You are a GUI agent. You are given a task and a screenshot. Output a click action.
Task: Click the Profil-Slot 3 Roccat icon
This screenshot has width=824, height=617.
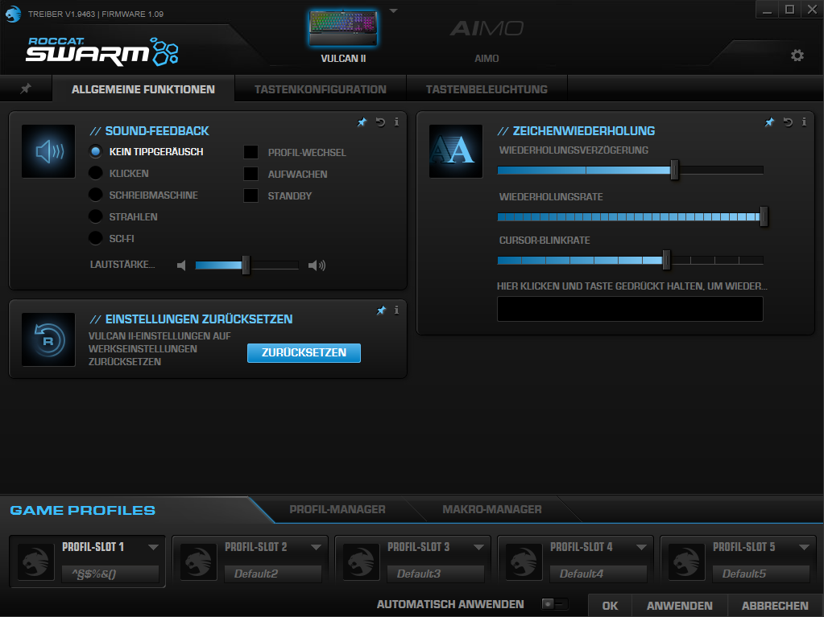(361, 561)
